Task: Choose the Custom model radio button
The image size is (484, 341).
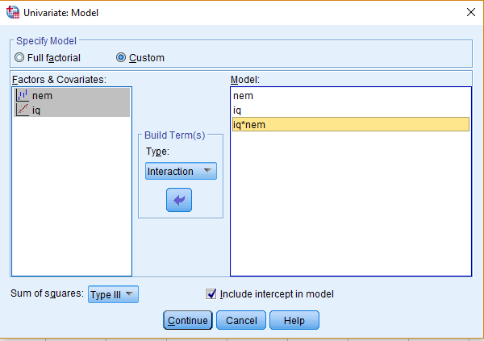Action: click(x=121, y=58)
